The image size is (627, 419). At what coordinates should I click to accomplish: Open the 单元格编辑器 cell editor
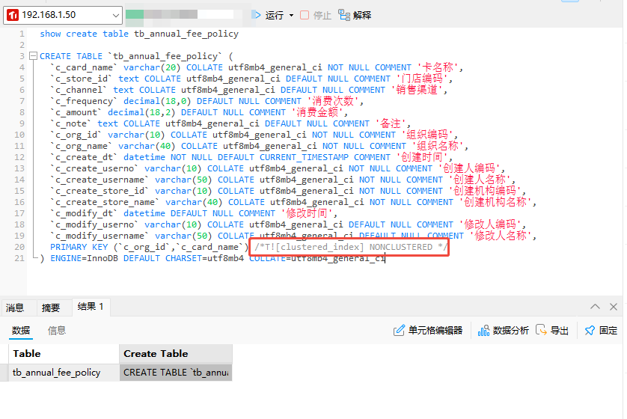[428, 330]
